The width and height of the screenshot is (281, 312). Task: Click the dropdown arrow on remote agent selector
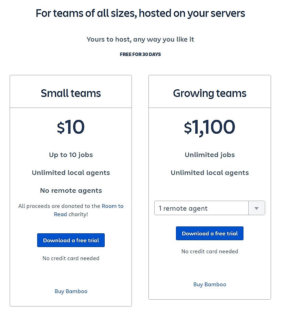tap(257, 208)
